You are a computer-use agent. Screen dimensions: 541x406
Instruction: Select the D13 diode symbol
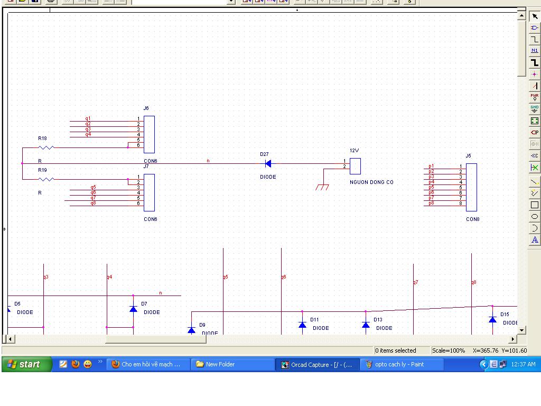tap(366, 325)
